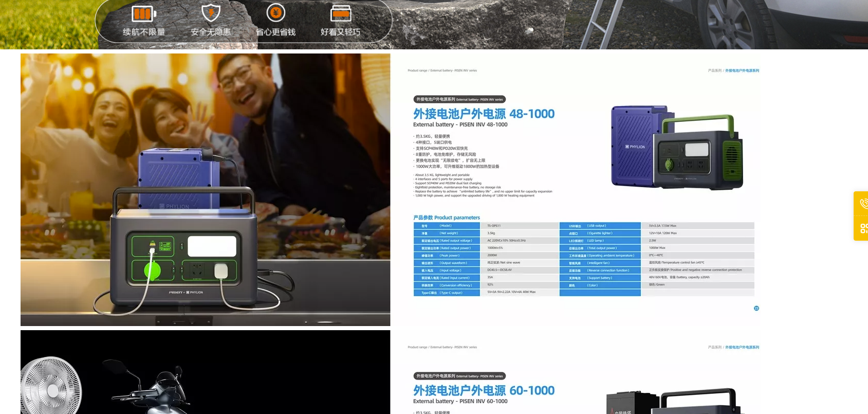Open the QR code icon in yellow sidebar
Screen dimensions: 868x414
pyautogui.click(x=863, y=228)
